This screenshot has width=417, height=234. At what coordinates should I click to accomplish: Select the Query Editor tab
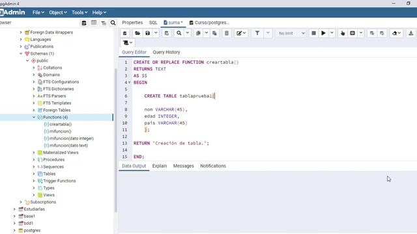pyautogui.click(x=134, y=52)
